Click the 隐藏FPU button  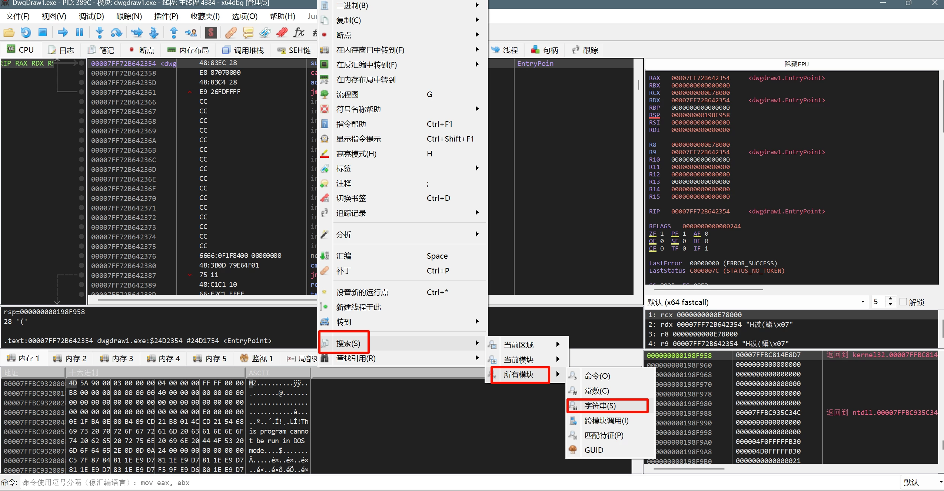[796, 64]
